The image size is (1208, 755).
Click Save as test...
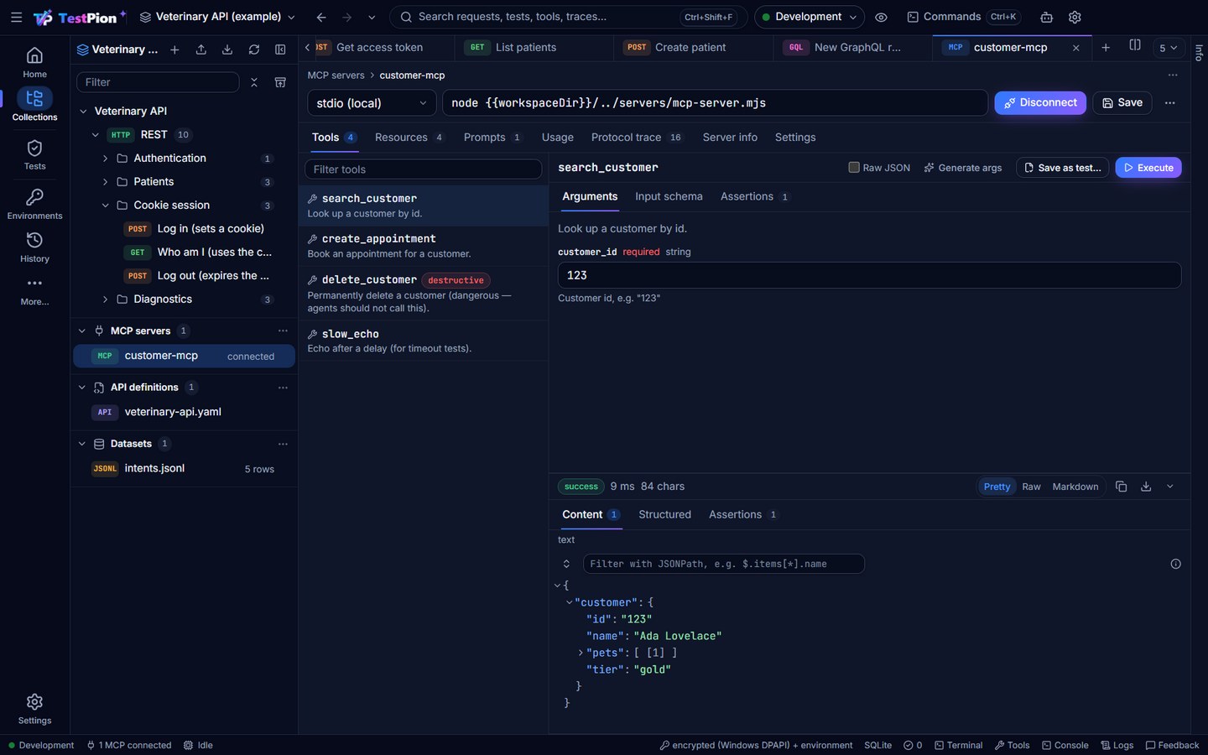(1062, 168)
